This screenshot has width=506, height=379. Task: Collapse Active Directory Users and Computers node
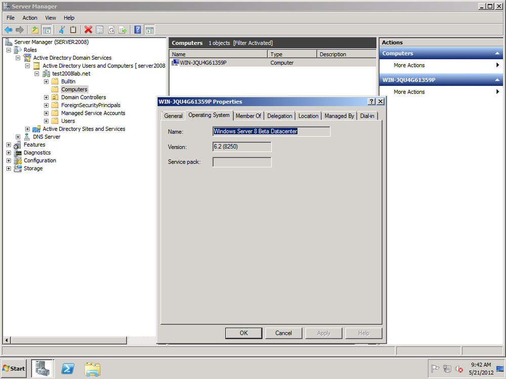27,66
